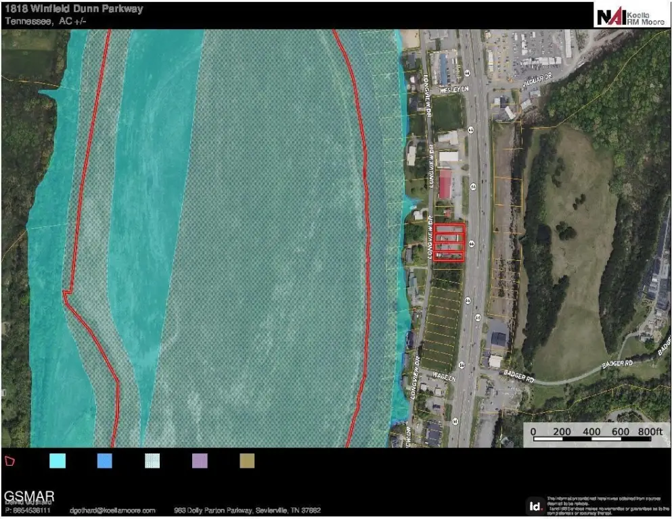Select the tan legend swatch
This screenshot has height=519, width=672.
pyautogui.click(x=247, y=461)
